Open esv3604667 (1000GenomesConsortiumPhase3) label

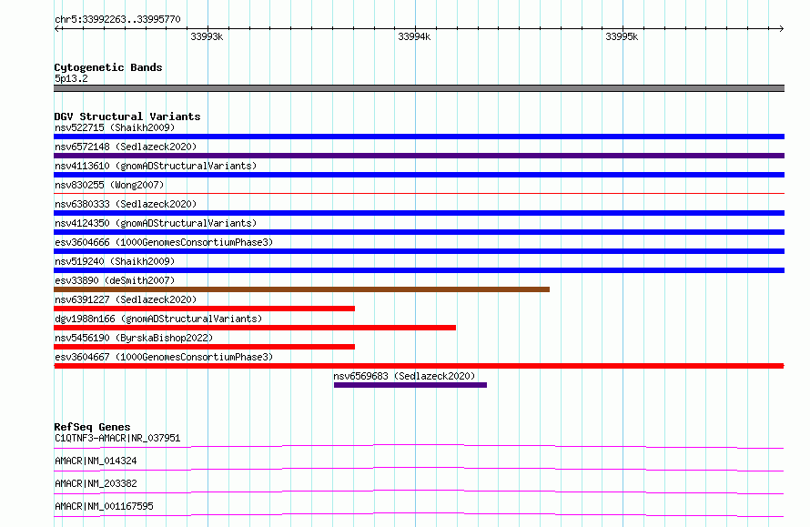coord(164,357)
